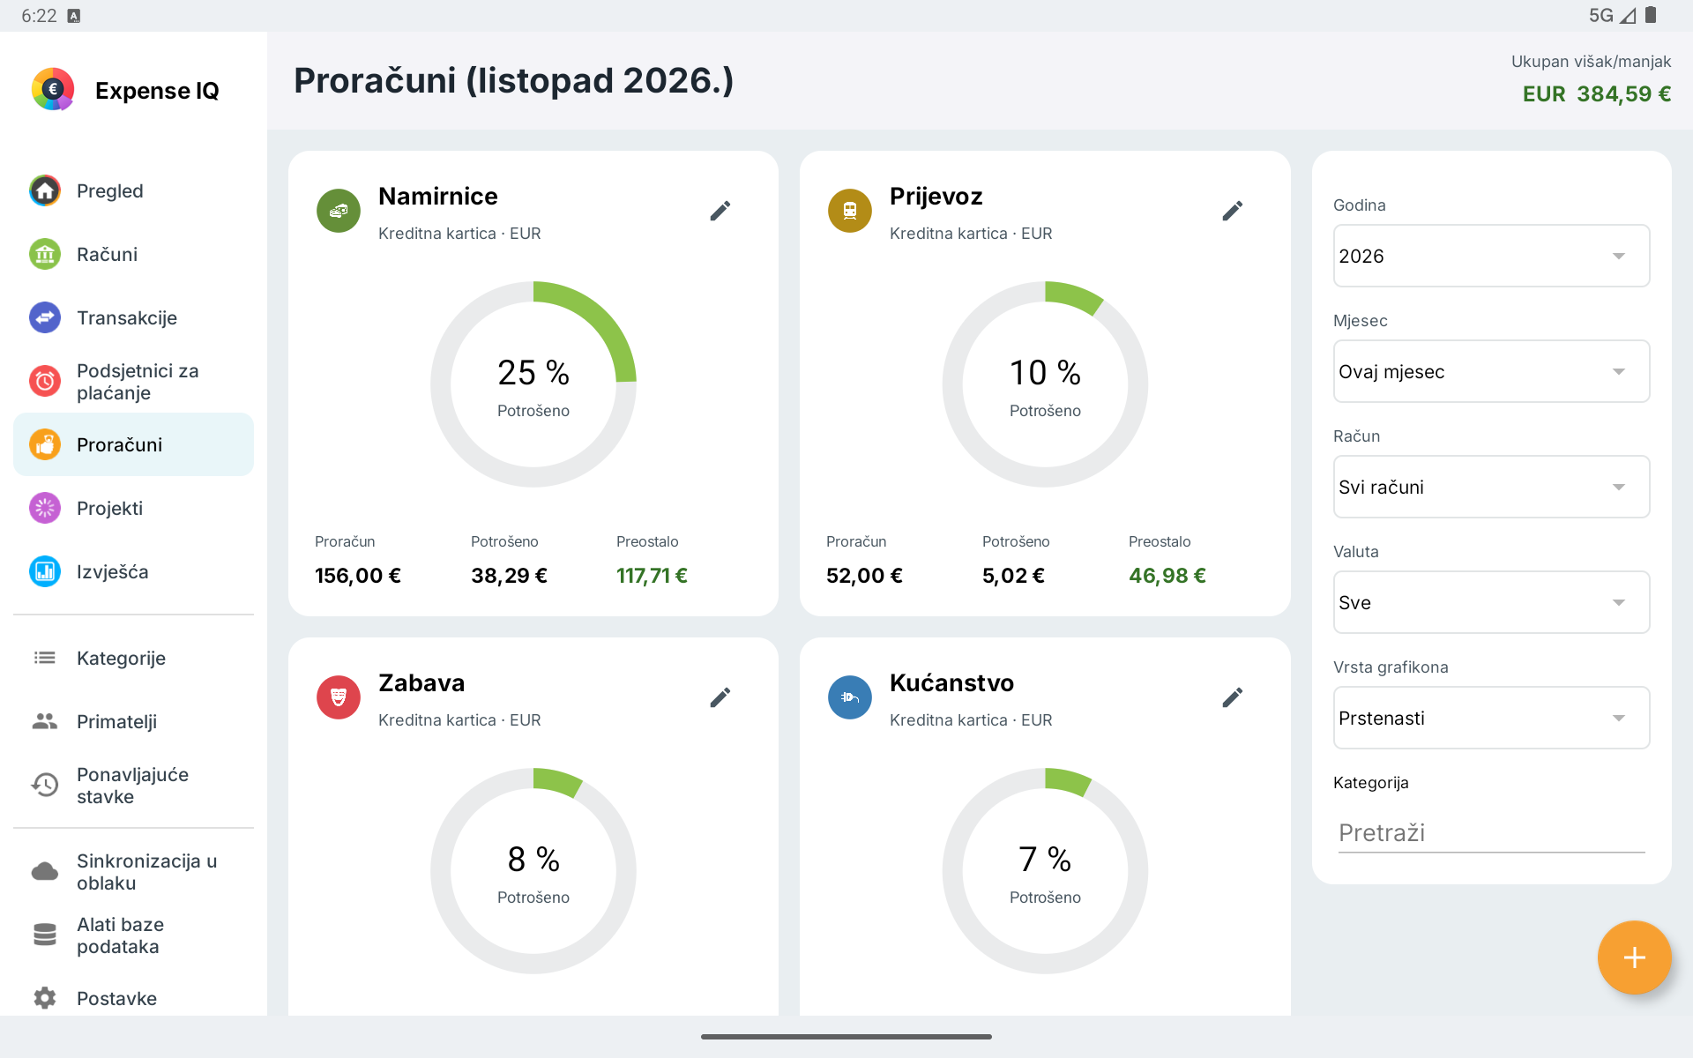Image resolution: width=1693 pixels, height=1058 pixels.
Task: Click the Kućanstvo blue category icon
Action: pyautogui.click(x=850, y=697)
